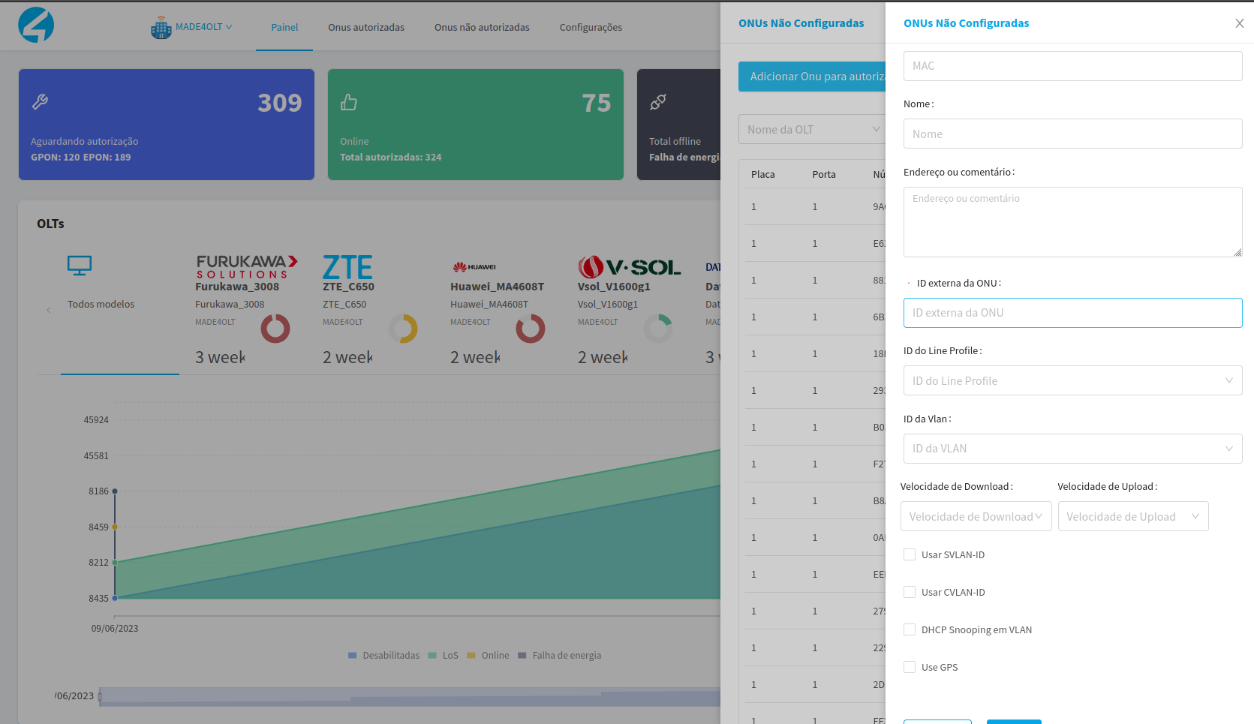Expand the ID da VLAN dropdown

[x=1072, y=449]
